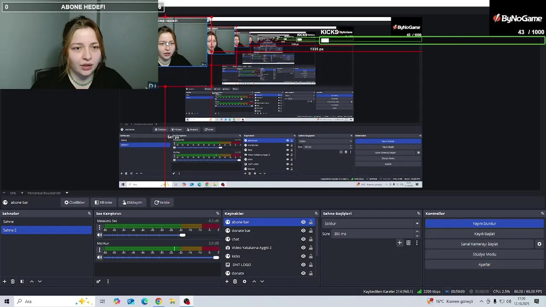Toggle lock on kicks source
Screen dimensions: 546x307
click(311, 256)
